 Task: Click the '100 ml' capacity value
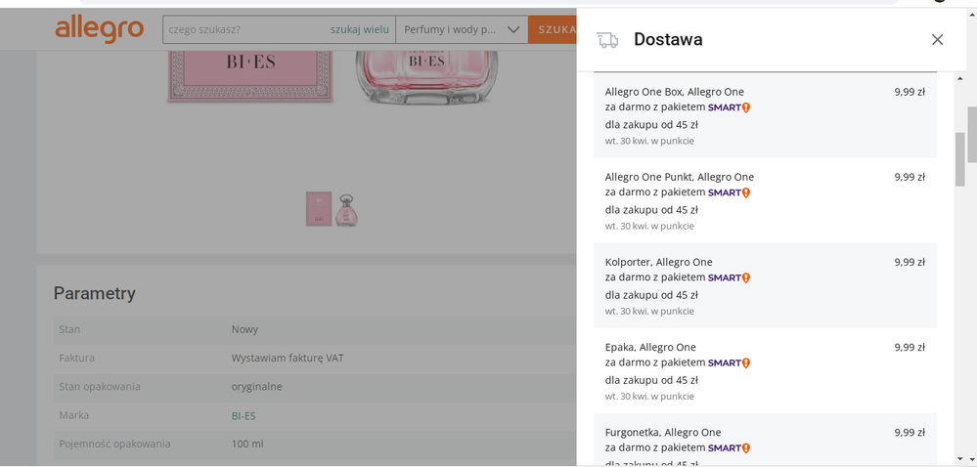247,444
